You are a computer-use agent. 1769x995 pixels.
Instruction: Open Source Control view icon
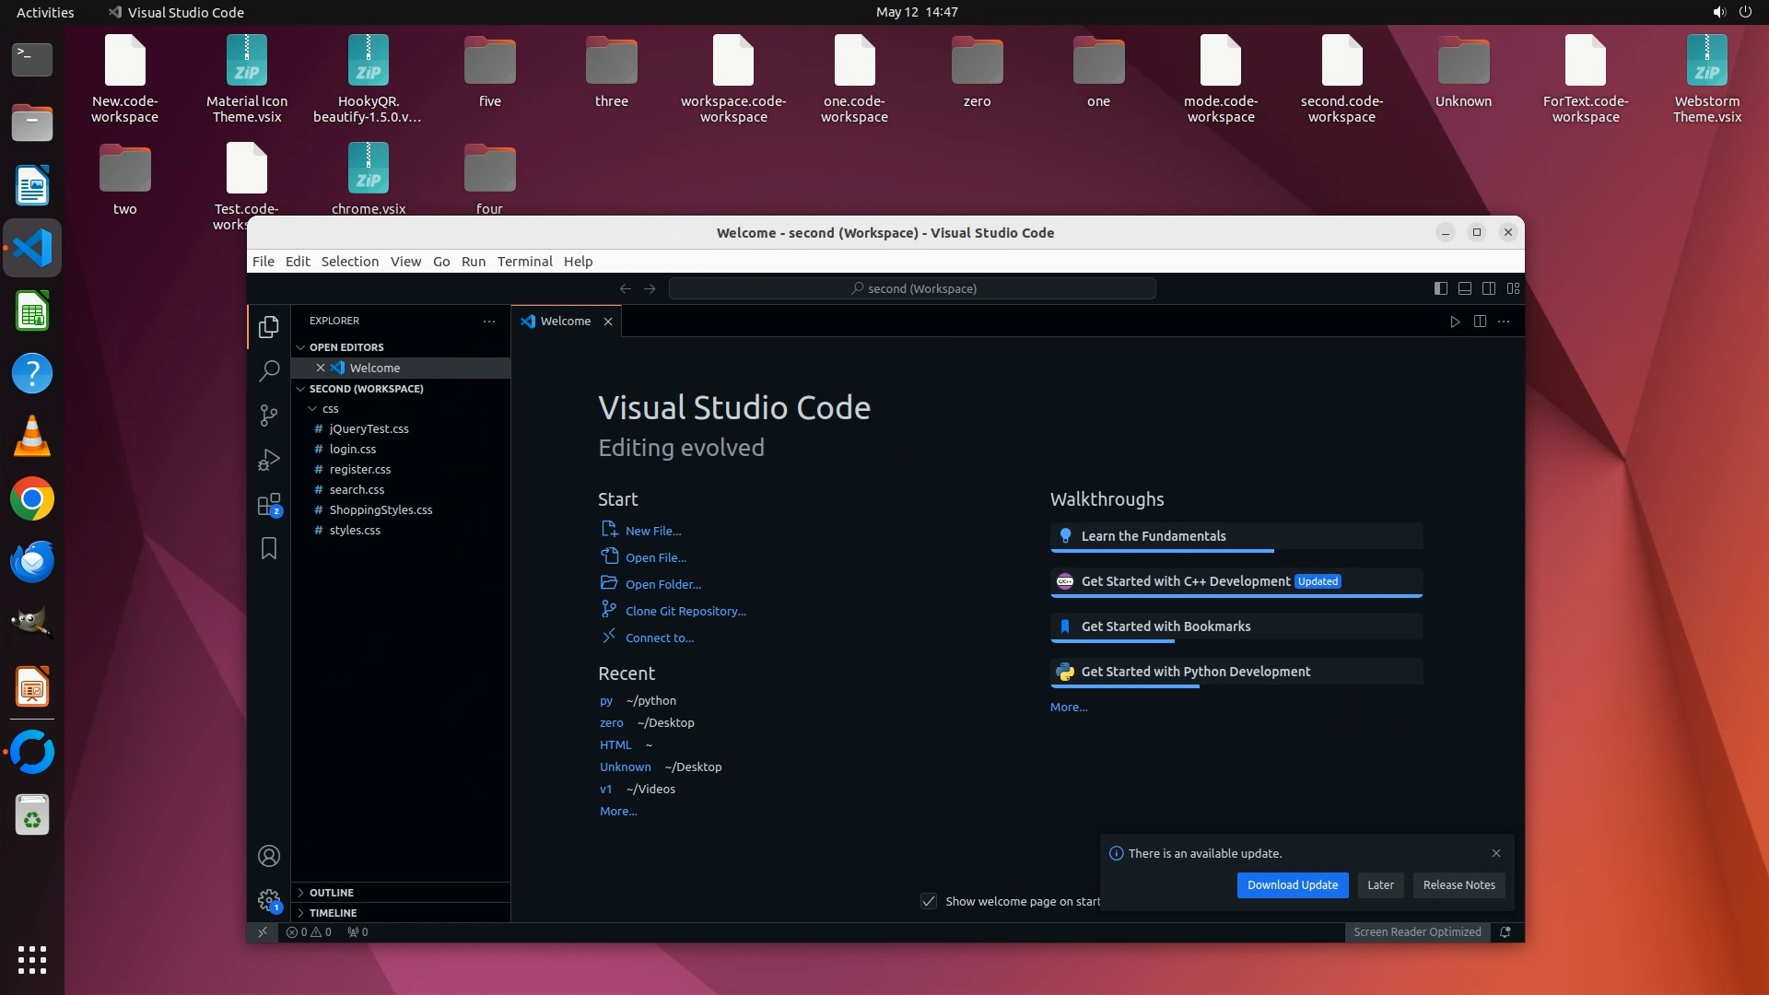tap(268, 416)
